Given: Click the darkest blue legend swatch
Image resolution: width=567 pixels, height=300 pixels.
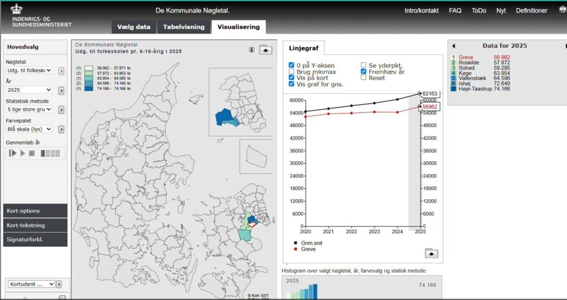Looking at the screenshot, I should [x=90, y=89].
